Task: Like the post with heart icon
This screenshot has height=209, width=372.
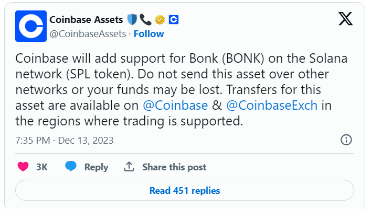Action: click(x=23, y=167)
